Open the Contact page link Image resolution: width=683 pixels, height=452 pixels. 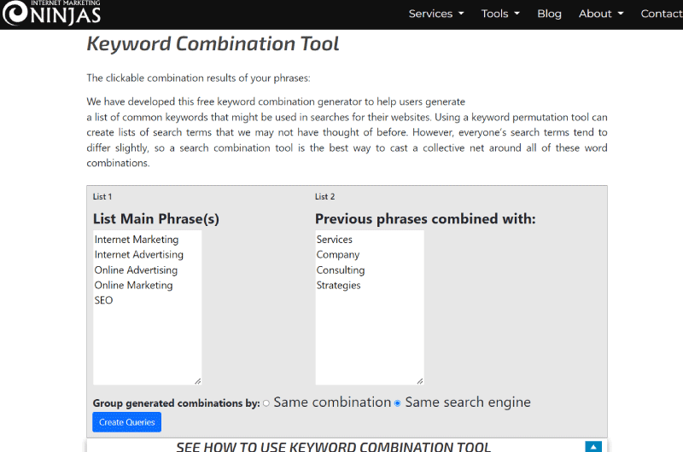pos(661,14)
